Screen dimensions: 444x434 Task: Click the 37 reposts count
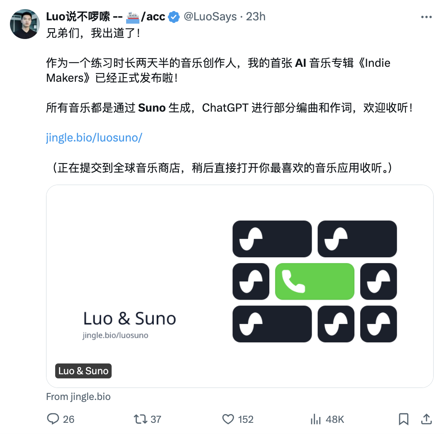point(156,419)
